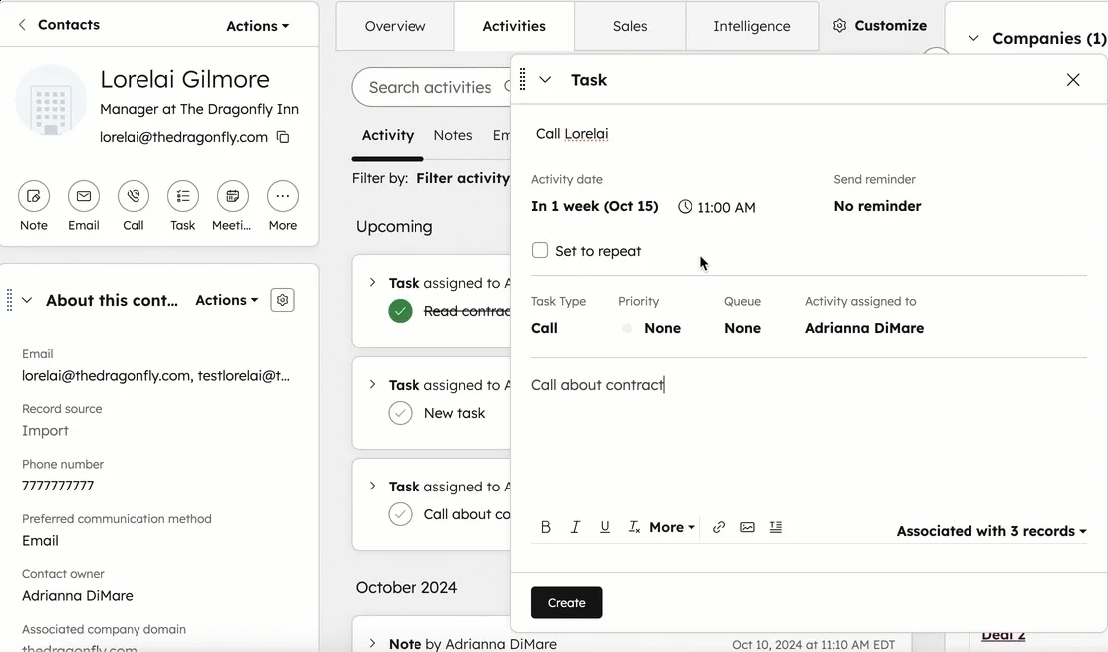Open the top Actions dropdown next to Contacts

pos(258,26)
